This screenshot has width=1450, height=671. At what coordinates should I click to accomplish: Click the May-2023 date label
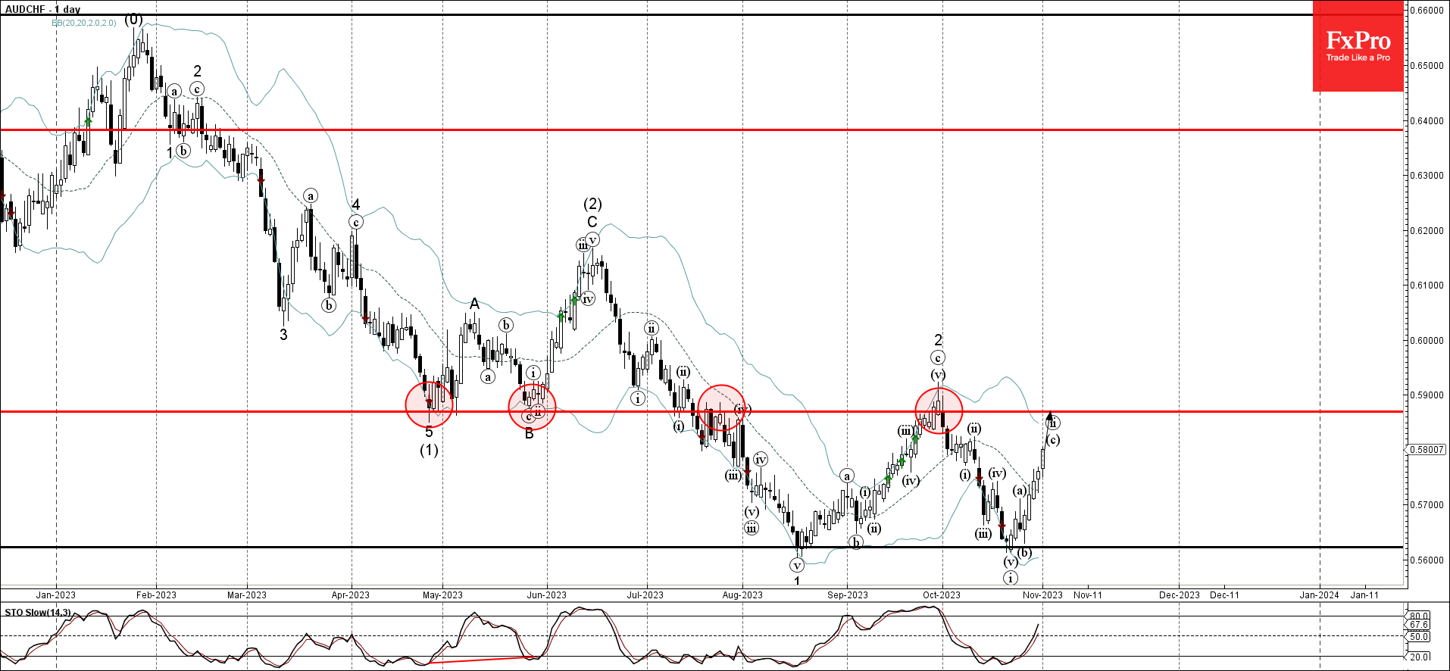(442, 595)
